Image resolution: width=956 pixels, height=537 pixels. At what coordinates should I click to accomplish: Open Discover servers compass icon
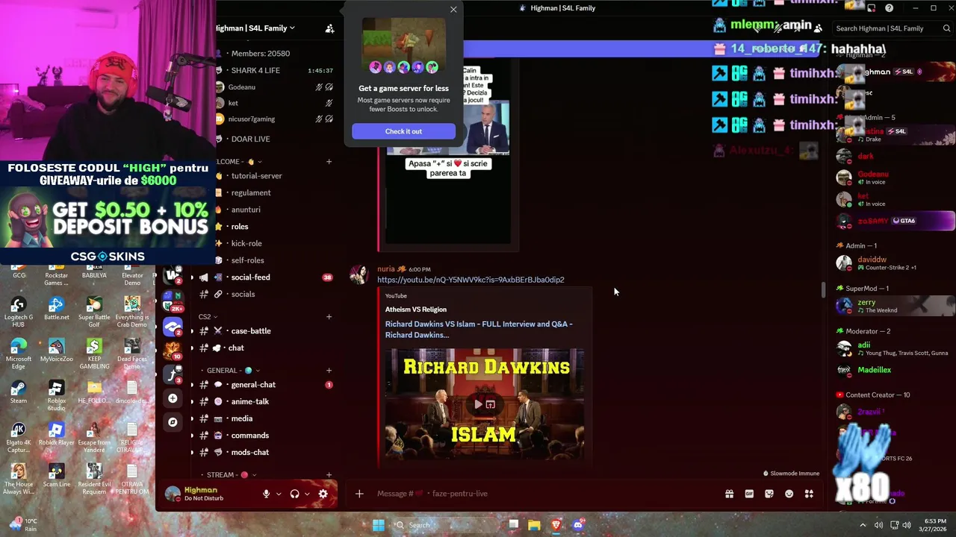pyautogui.click(x=173, y=422)
